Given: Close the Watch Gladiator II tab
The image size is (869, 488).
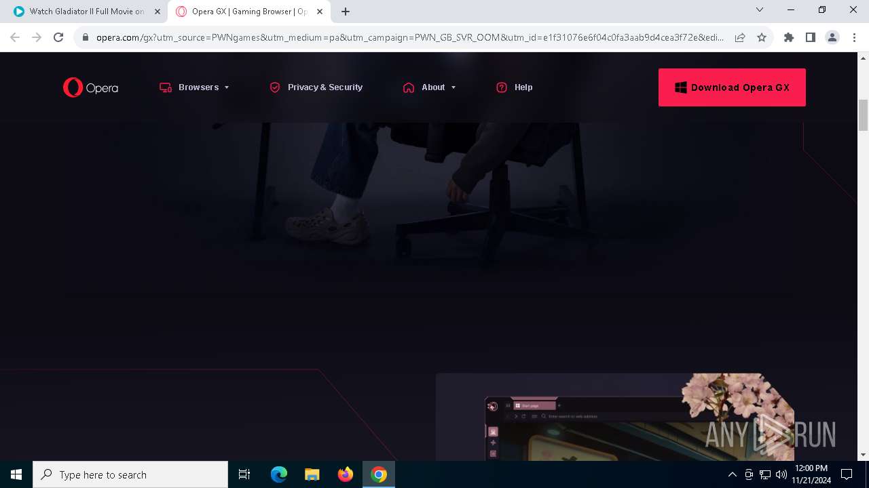Looking at the screenshot, I should tap(158, 12).
